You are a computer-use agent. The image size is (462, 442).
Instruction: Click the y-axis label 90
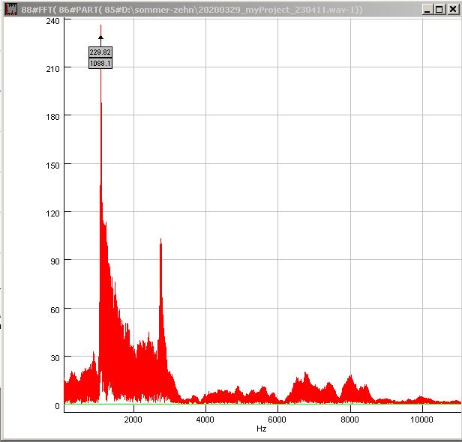click(55, 261)
